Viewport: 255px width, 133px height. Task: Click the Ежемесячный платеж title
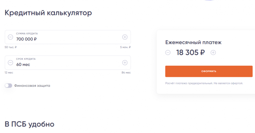click(x=193, y=42)
